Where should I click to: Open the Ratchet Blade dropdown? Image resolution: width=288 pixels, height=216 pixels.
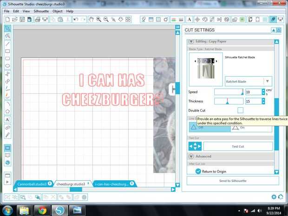(x=249, y=81)
